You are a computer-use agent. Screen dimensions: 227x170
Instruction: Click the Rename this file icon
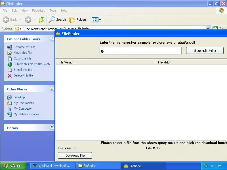10,47
